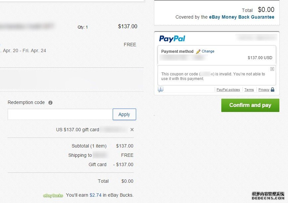Open the Terms link
Image resolution: width=288 pixels, height=203 pixels.
(249, 90)
